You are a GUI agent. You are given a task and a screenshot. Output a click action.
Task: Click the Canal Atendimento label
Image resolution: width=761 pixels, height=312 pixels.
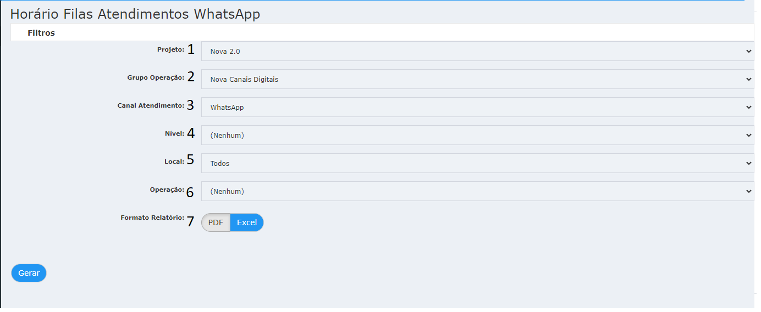151,105
